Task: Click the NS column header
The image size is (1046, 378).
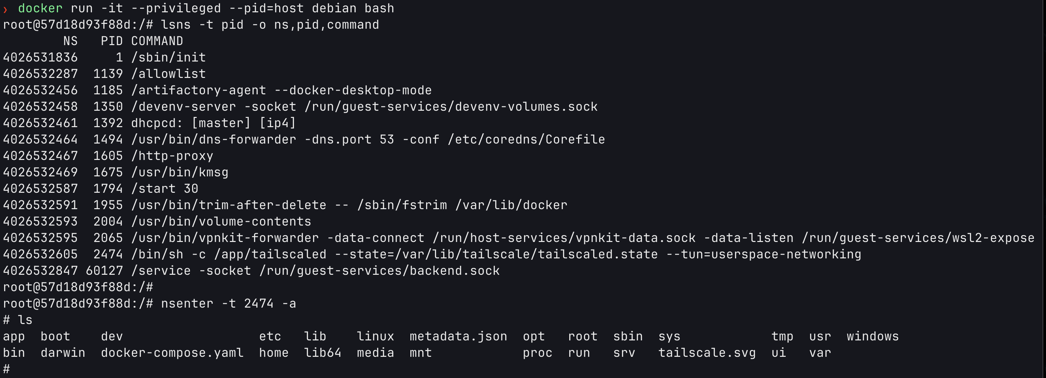Action: (70, 41)
